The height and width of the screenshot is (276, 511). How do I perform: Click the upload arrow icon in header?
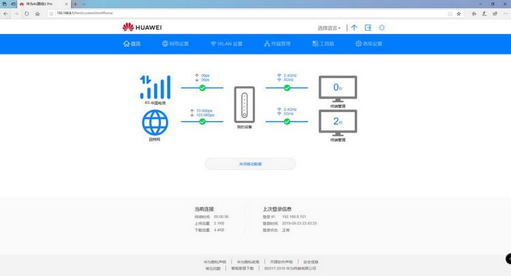[354, 28]
